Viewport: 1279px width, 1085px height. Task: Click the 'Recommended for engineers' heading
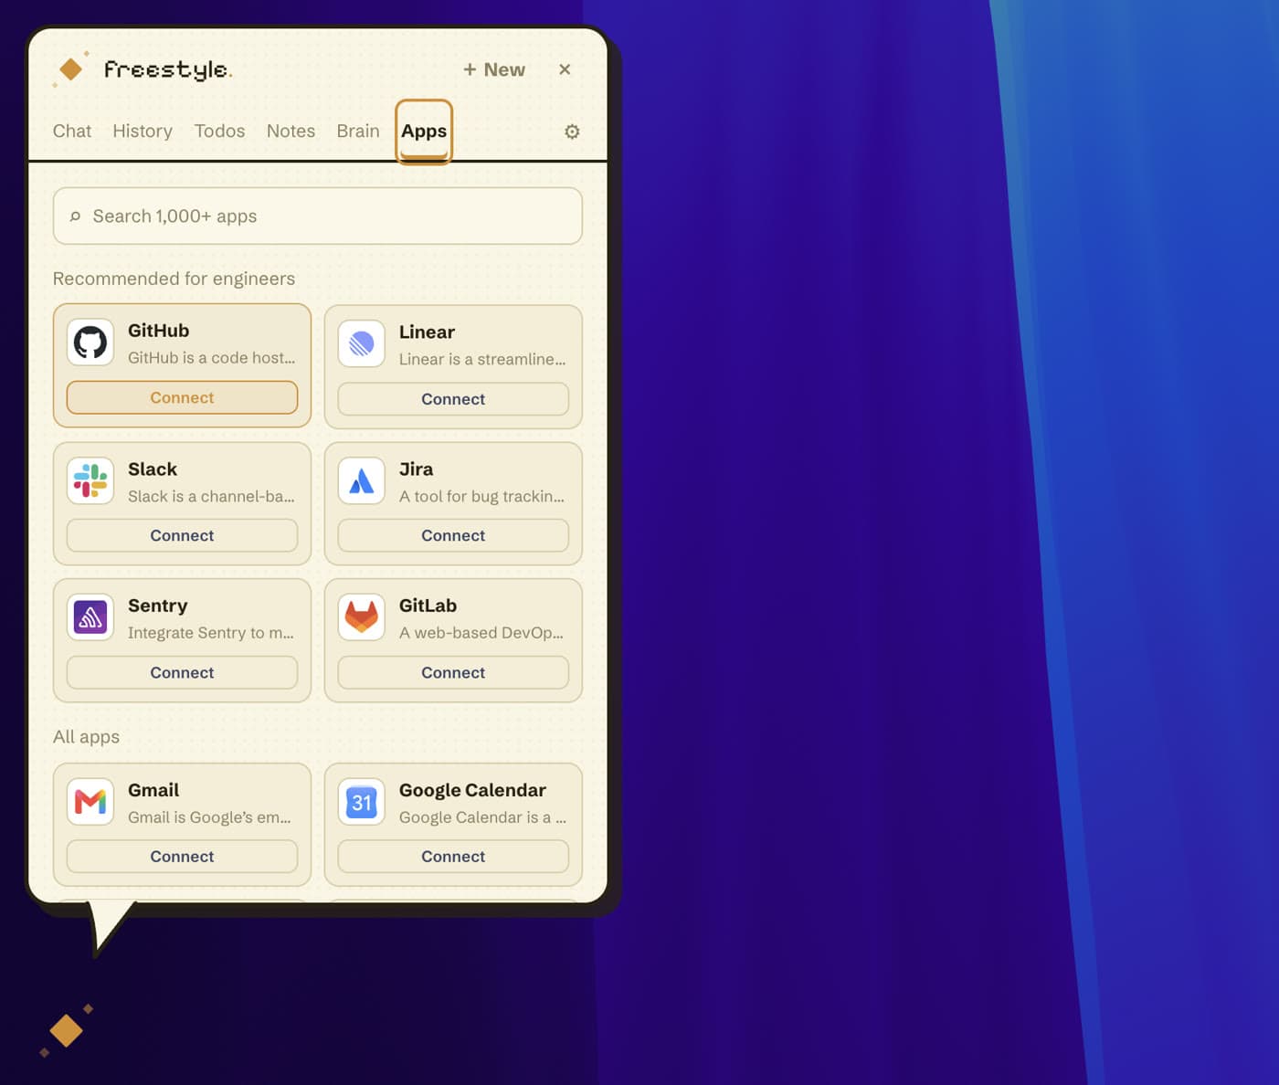pos(174,279)
